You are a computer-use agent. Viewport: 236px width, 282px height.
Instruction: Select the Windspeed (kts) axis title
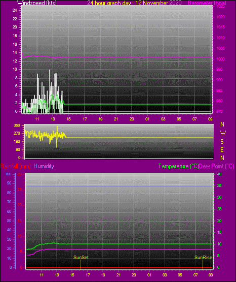pyautogui.click(x=37, y=3)
